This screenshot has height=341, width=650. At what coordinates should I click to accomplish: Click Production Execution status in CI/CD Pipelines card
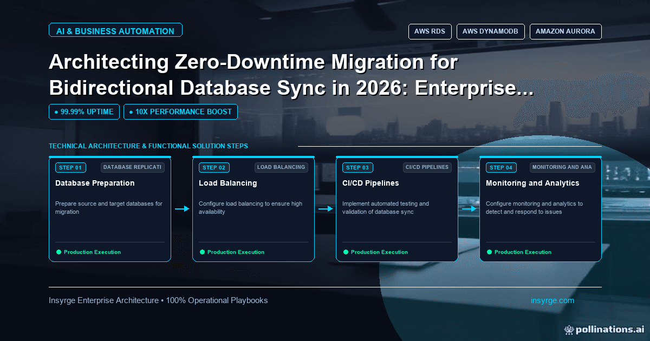click(x=379, y=252)
